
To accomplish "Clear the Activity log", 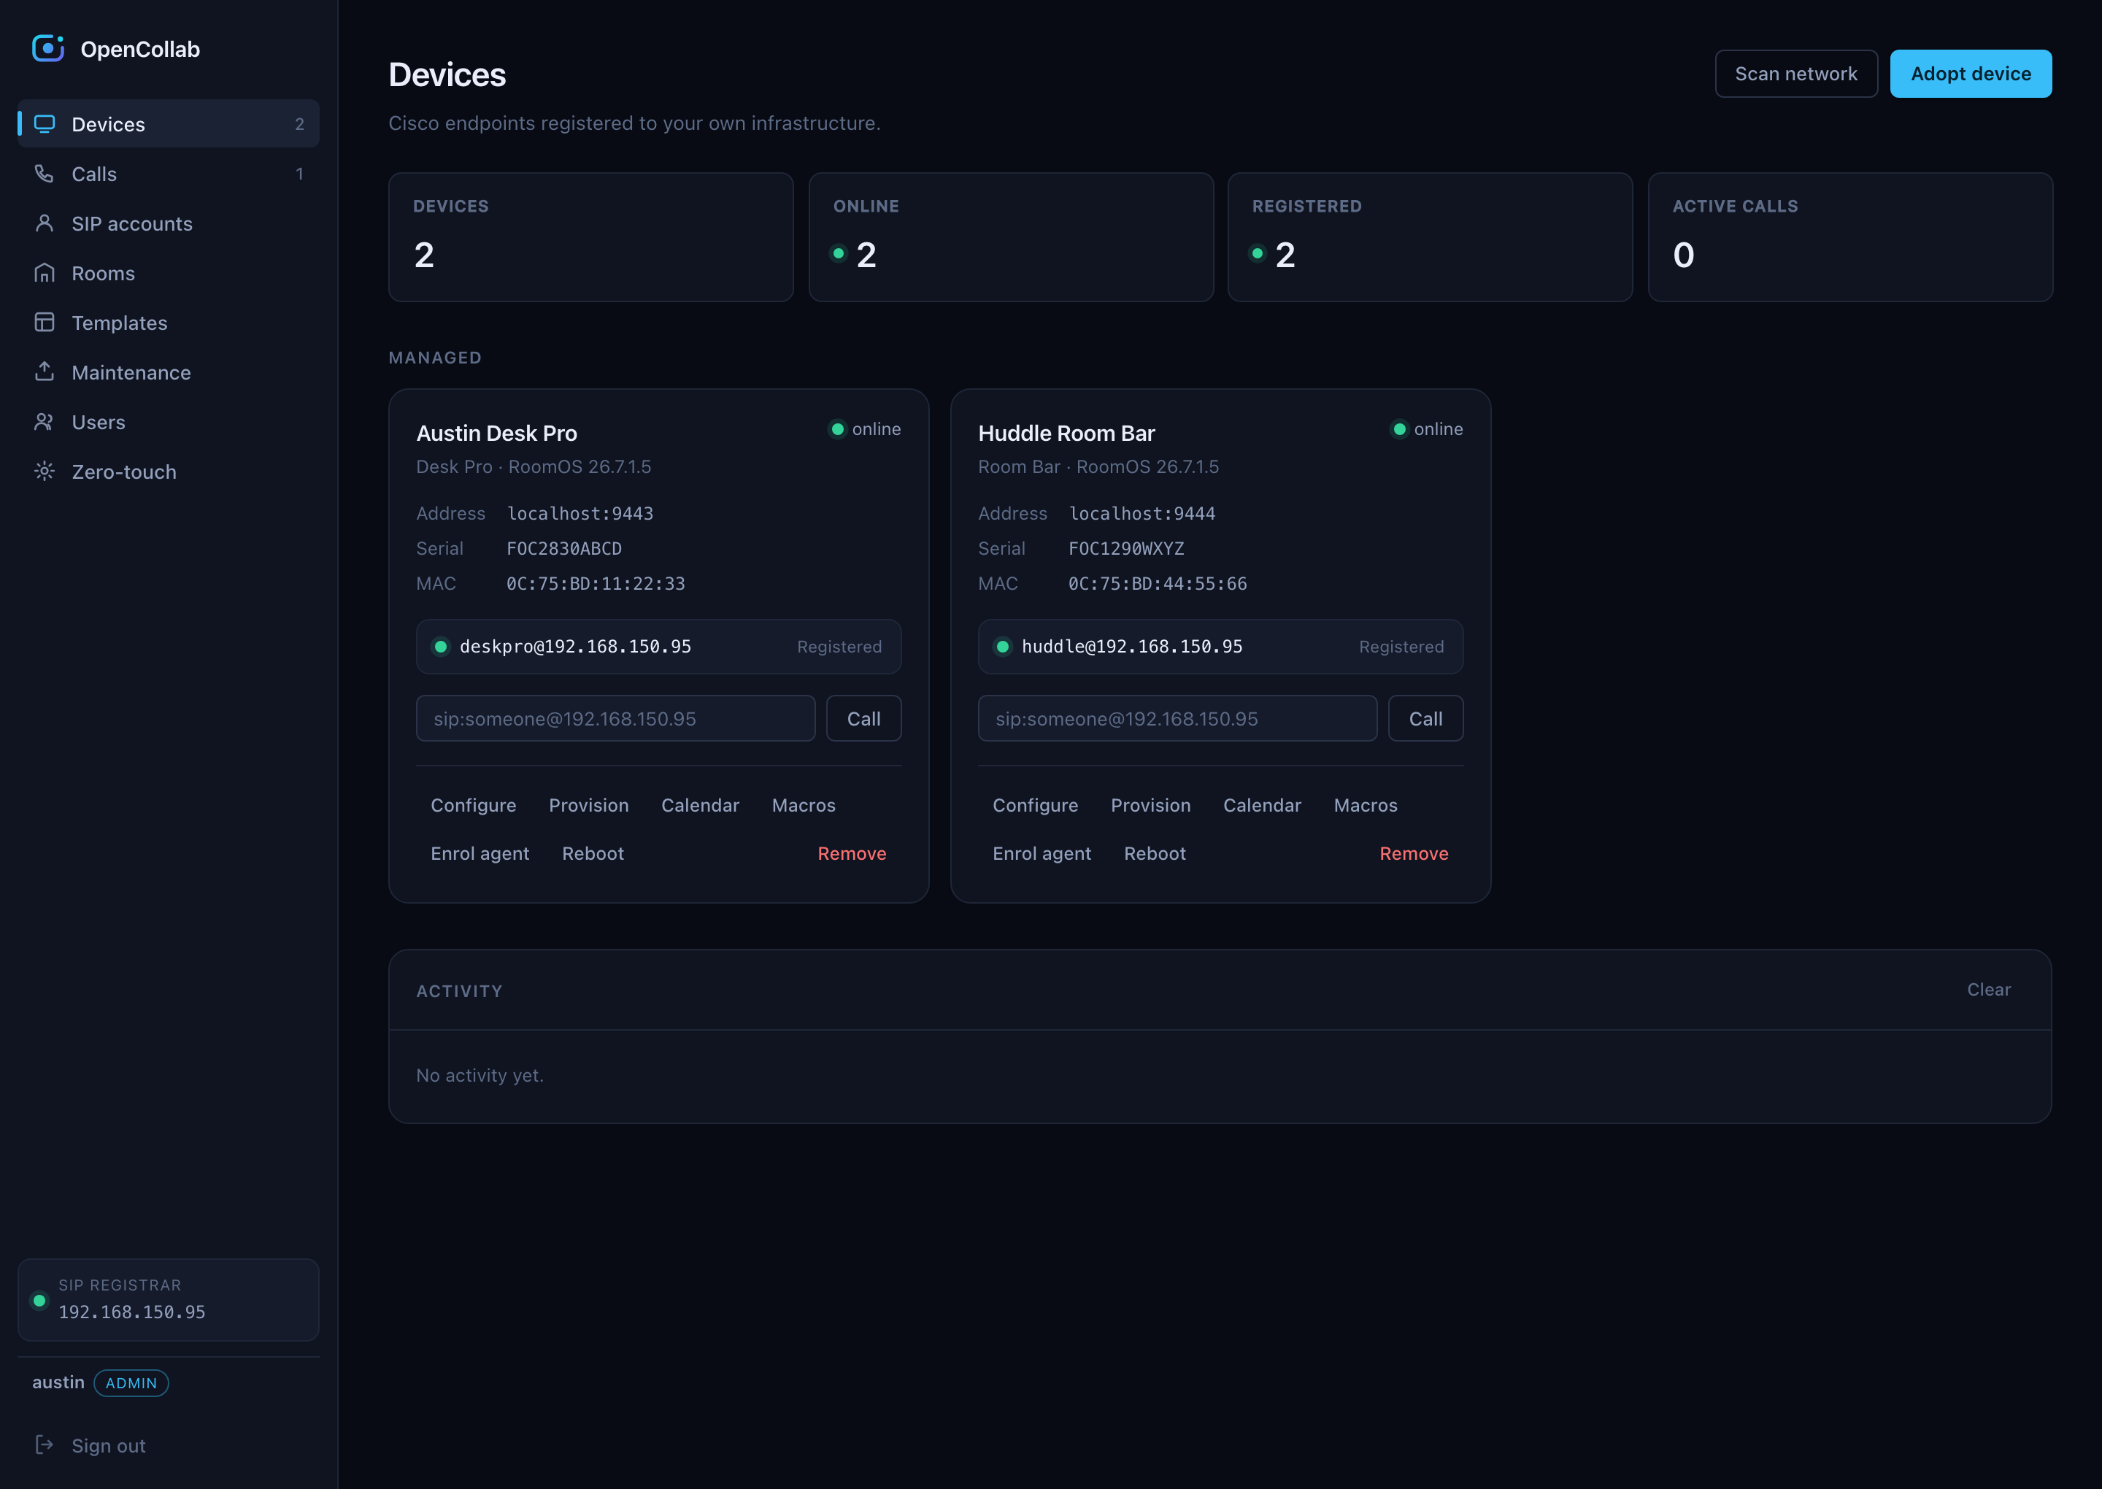I will (1988, 989).
